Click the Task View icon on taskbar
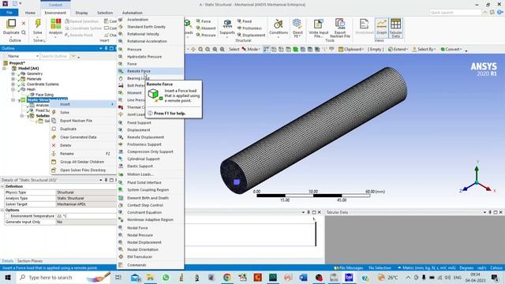505x284 pixels. [x=118, y=277]
